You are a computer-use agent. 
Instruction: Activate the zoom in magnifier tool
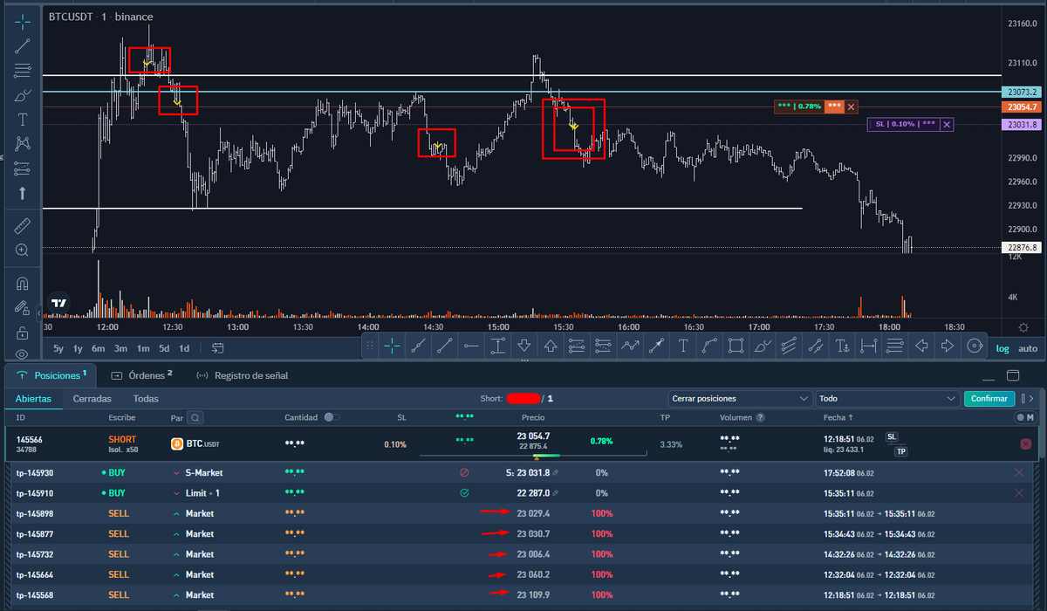point(23,251)
